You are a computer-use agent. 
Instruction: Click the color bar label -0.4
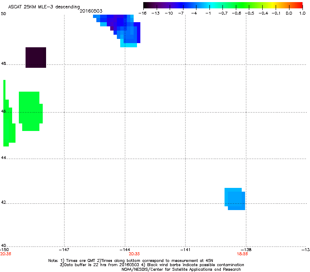pos(263,13)
